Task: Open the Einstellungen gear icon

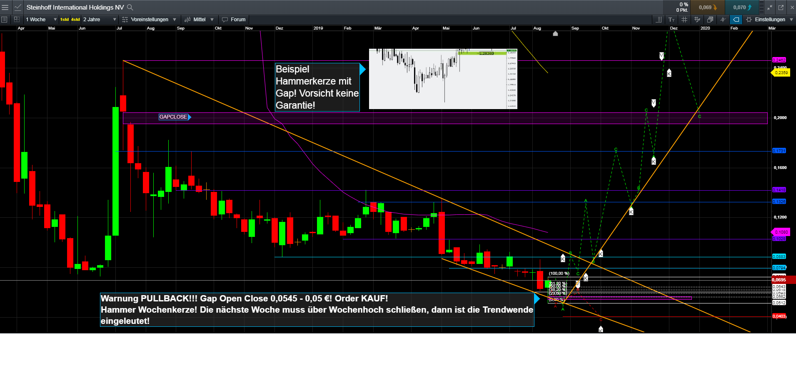Action: point(749,19)
